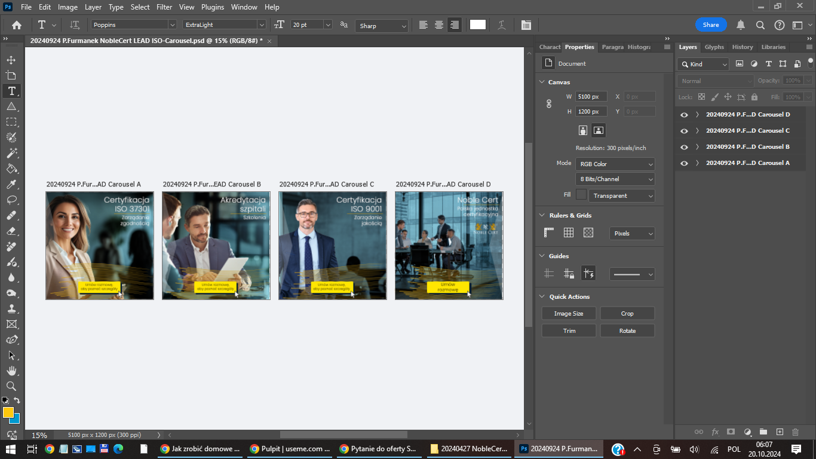Create a new layer group folder

tap(763, 432)
